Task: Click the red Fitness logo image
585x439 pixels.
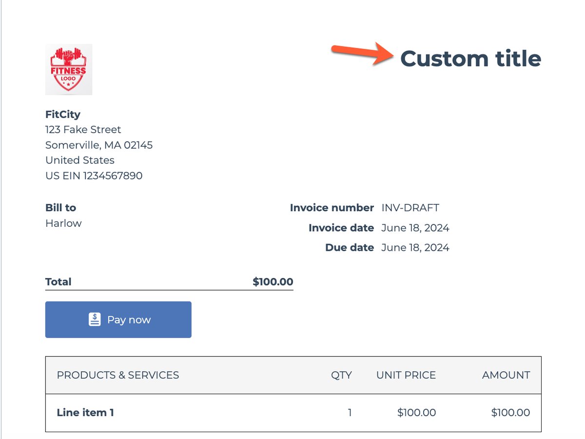Action: [68, 69]
